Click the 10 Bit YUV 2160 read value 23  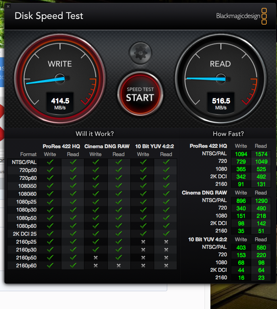(261, 278)
